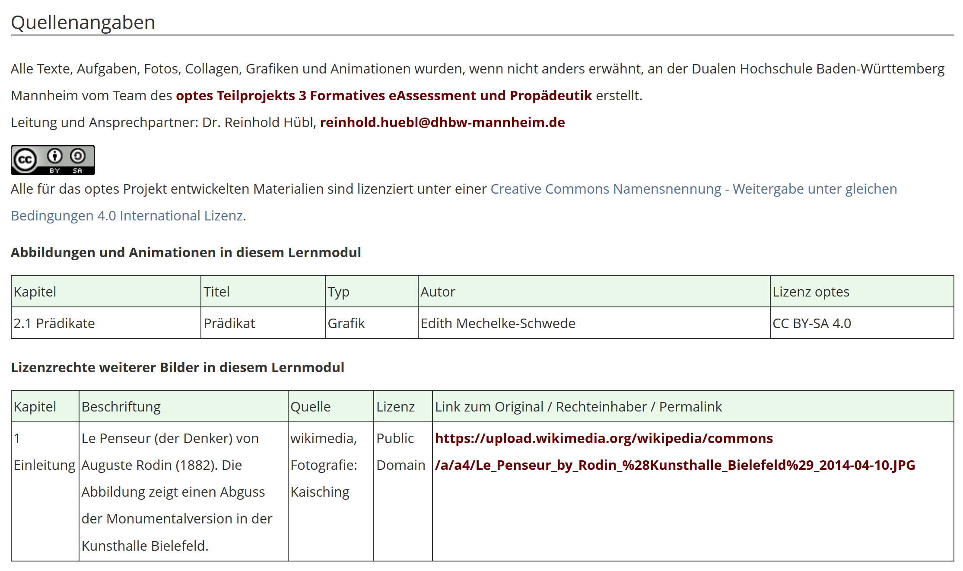The height and width of the screenshot is (571, 963).
Task: Click the 'Lizenz optes' column header
Action: [x=810, y=292]
